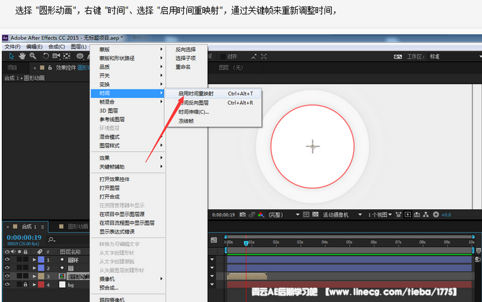Image resolution: width=482 pixels, height=302 pixels.
Task: Click the tan layer 3 label color swatch
Action: point(41,276)
